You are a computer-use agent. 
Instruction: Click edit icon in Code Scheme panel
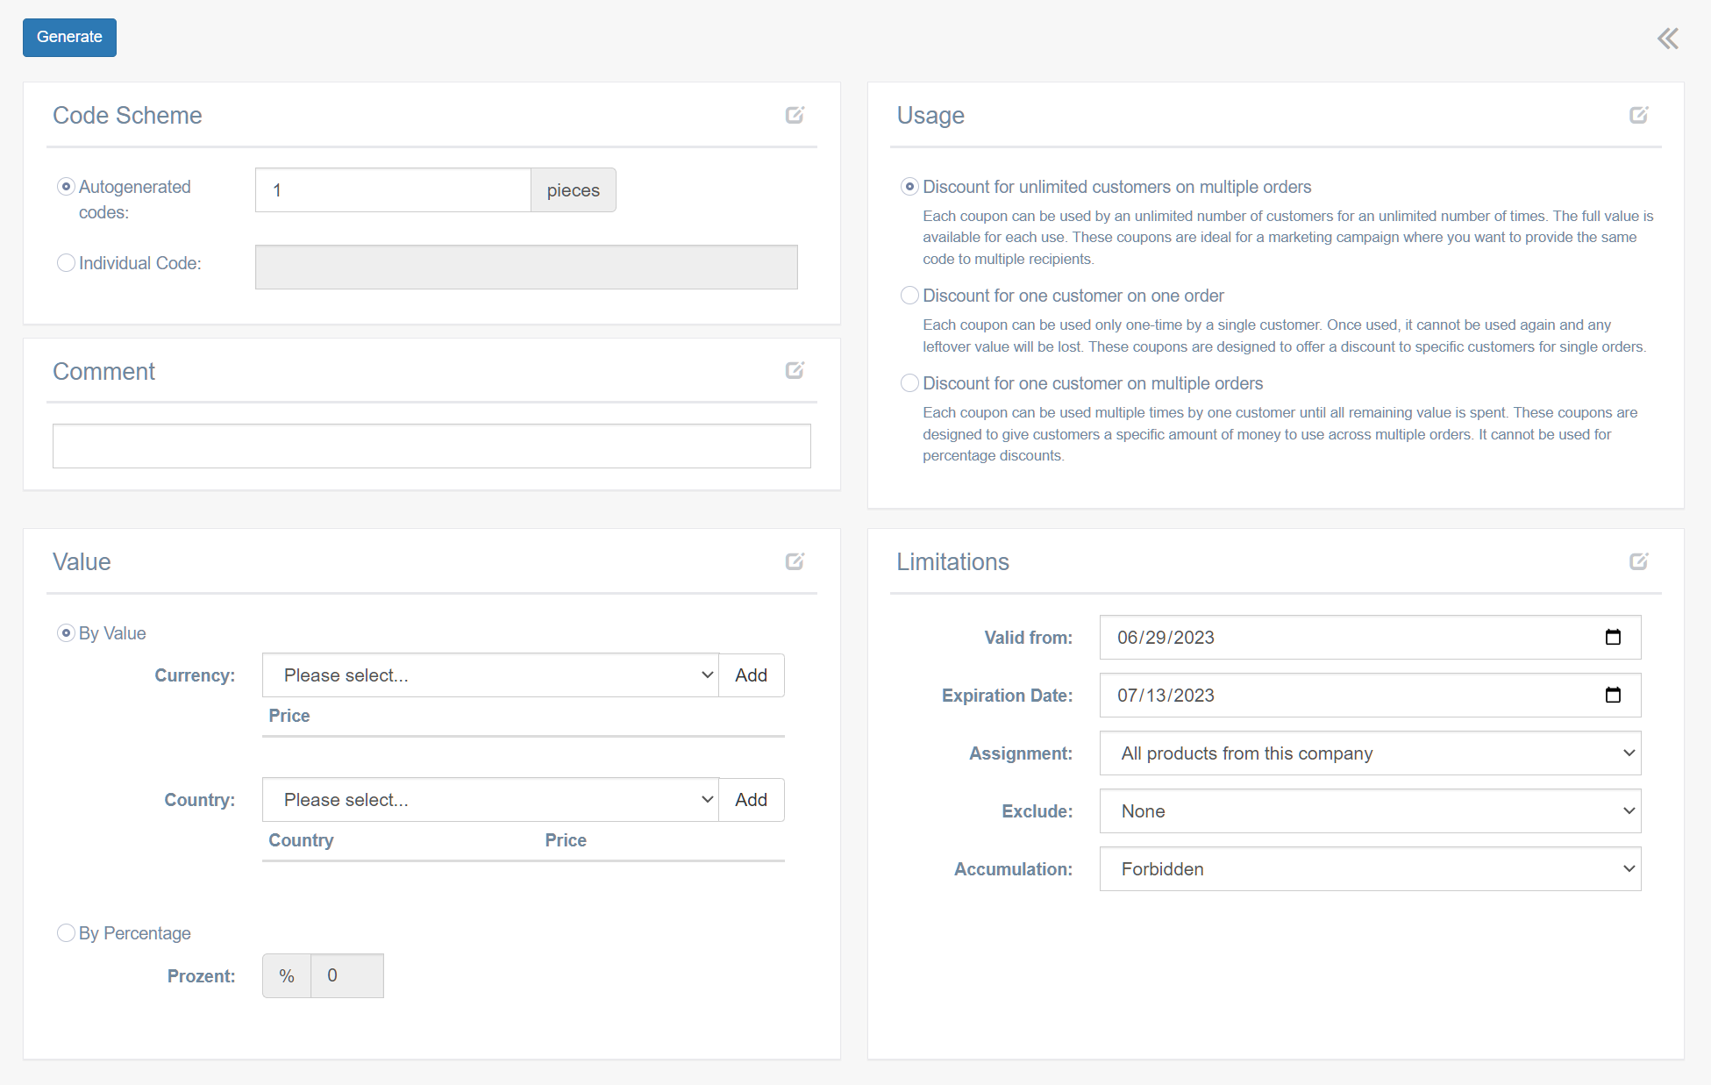tap(795, 115)
